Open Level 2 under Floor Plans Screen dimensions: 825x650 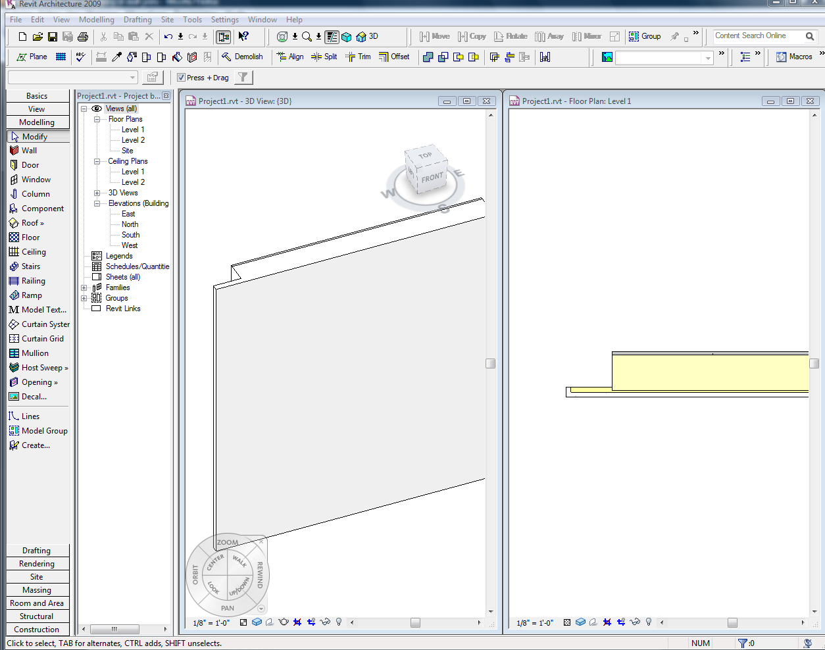click(133, 140)
